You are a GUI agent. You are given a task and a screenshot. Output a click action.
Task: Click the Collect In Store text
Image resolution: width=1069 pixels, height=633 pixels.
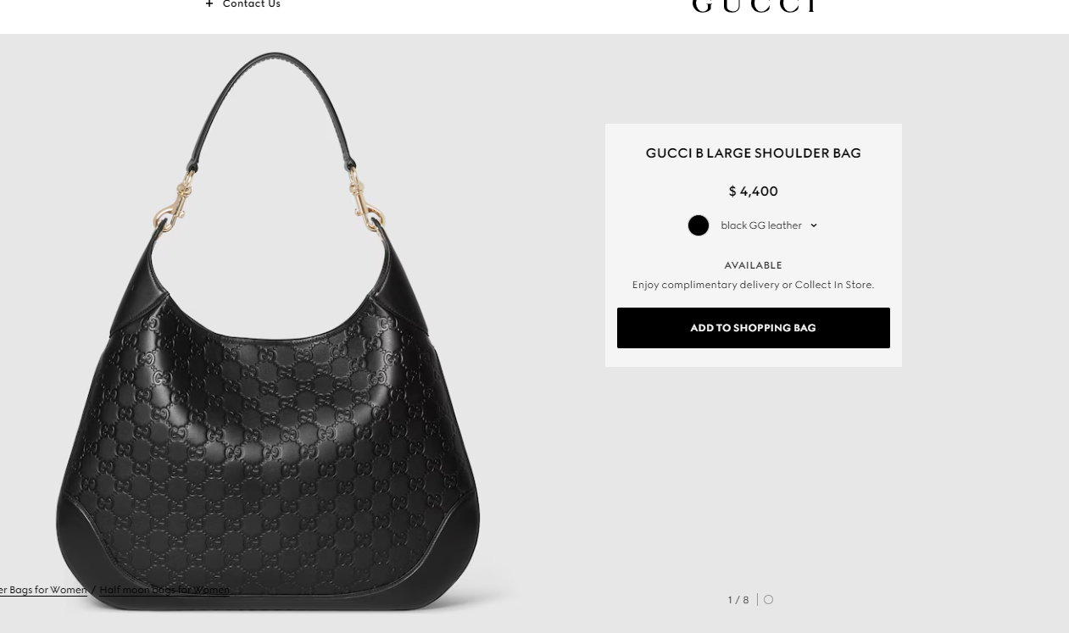point(834,285)
